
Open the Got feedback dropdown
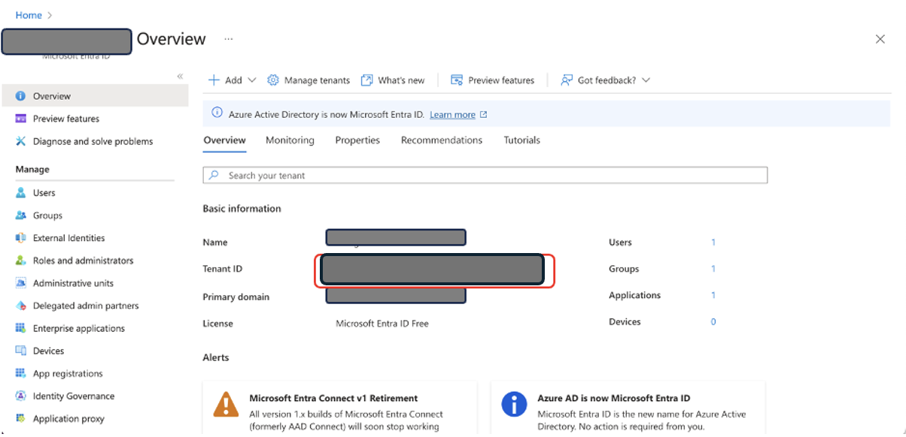click(x=606, y=80)
